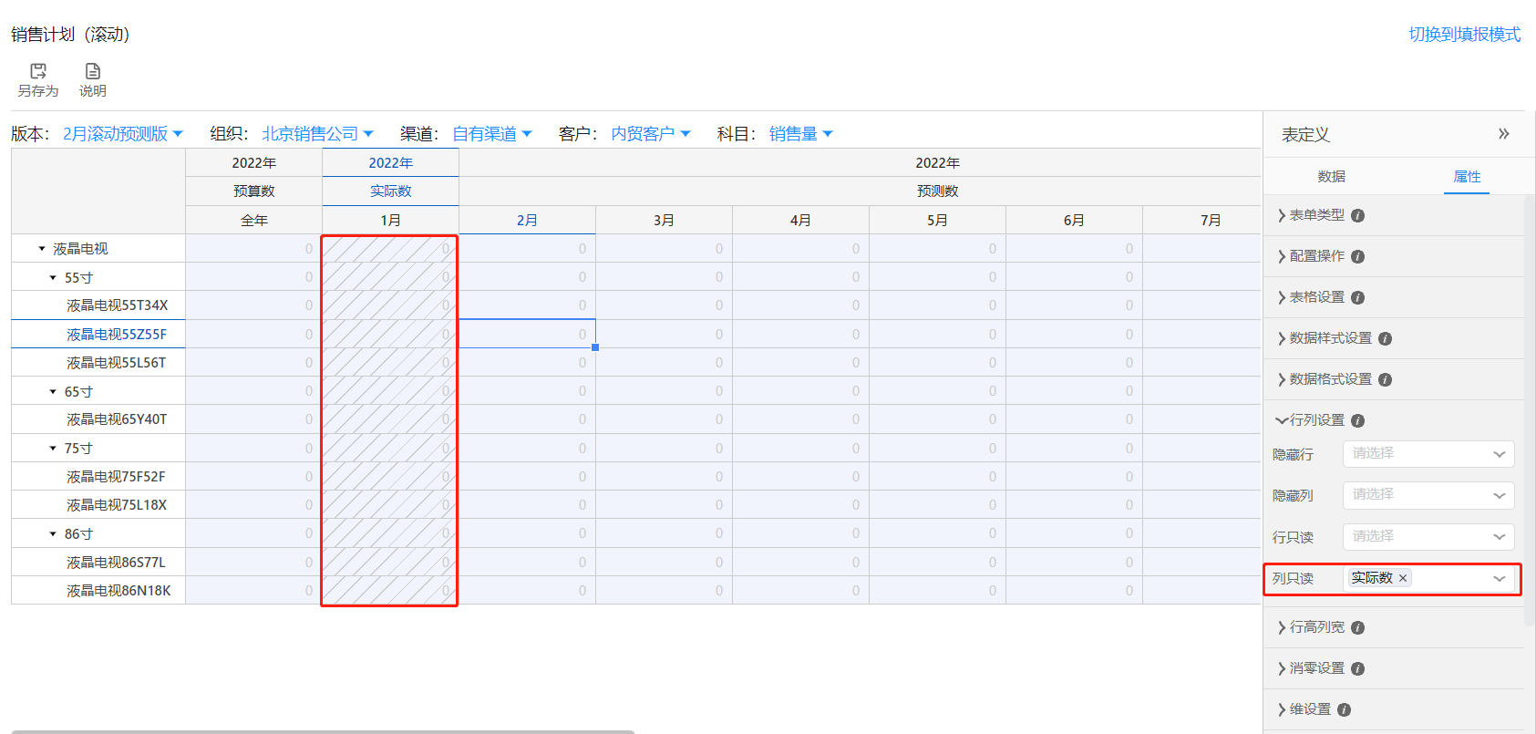Click info icon beside 数据样式设置
The image size is (1536, 734).
tap(1385, 339)
